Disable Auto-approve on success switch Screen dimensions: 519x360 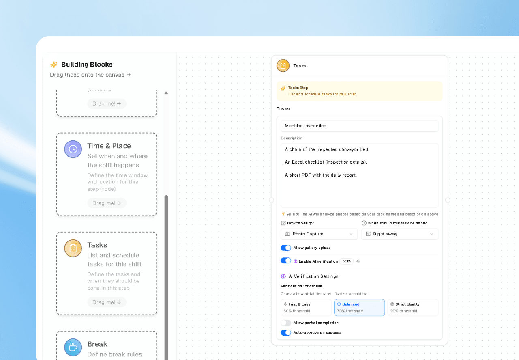point(286,332)
